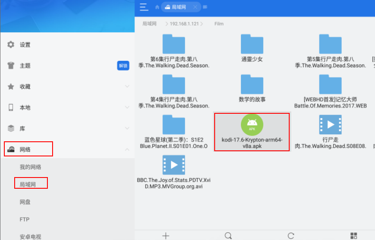Open 第5集行尸走肉 folder
The image size is (375, 240).
click(x=330, y=44)
